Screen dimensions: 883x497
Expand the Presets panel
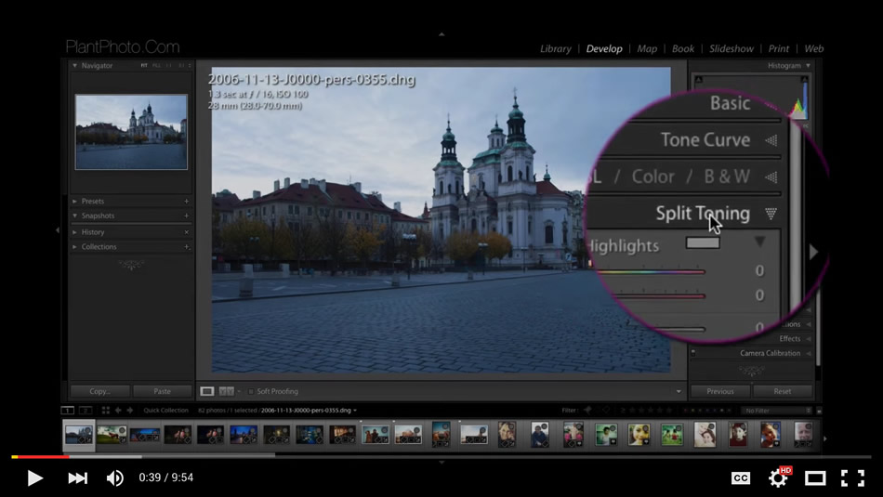click(74, 201)
